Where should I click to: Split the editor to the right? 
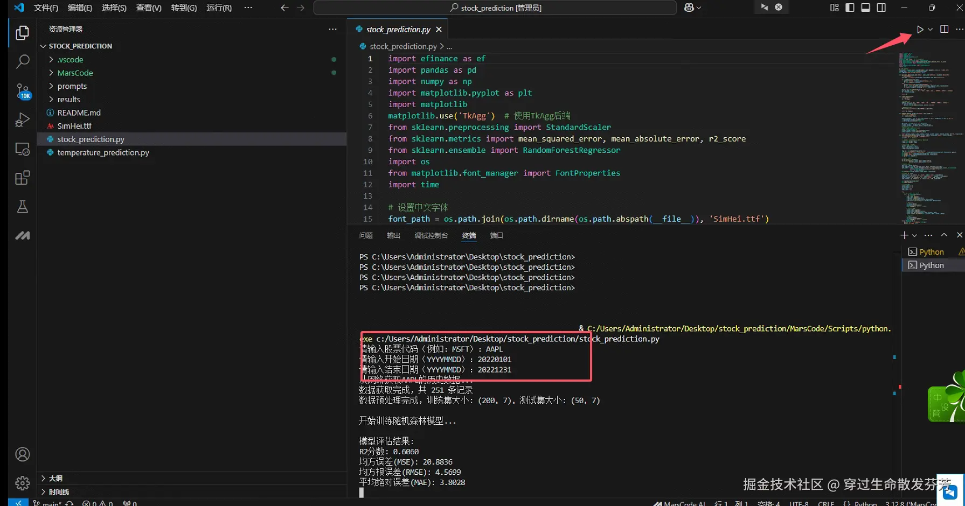click(x=944, y=29)
